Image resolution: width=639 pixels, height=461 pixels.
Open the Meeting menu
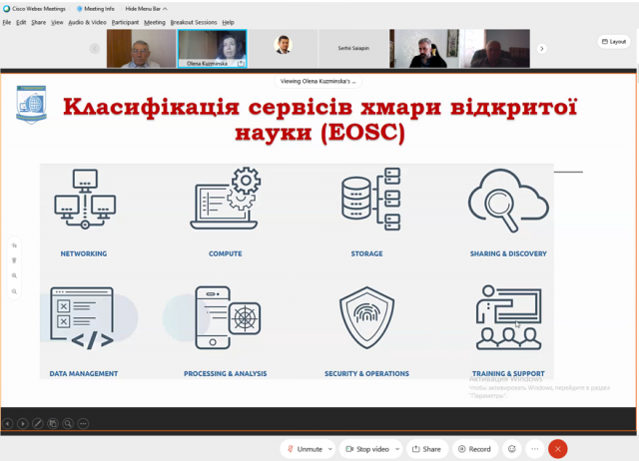(155, 22)
